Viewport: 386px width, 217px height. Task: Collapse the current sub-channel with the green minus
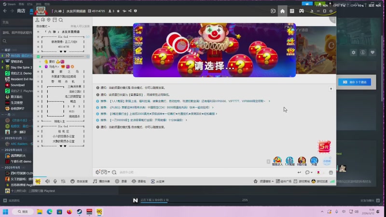(38, 56)
